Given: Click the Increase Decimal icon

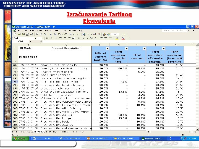Looking at the screenshot, I should coord(92,38).
